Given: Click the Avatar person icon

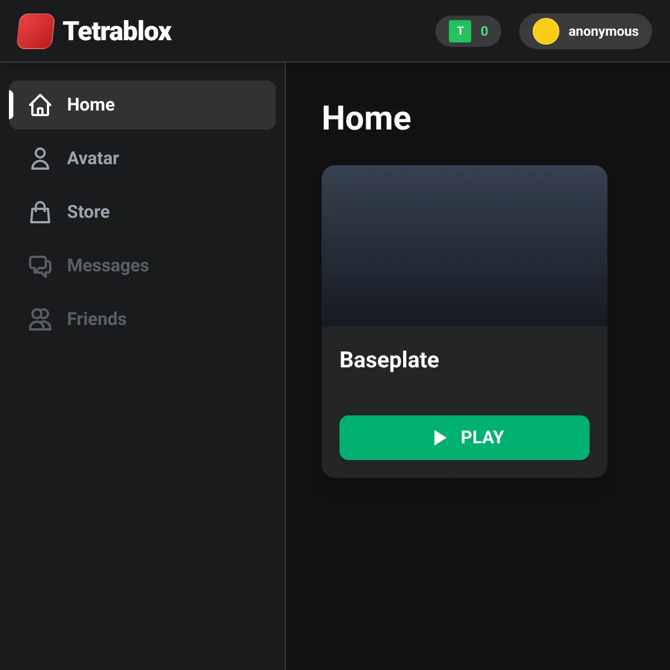Looking at the screenshot, I should point(40,159).
